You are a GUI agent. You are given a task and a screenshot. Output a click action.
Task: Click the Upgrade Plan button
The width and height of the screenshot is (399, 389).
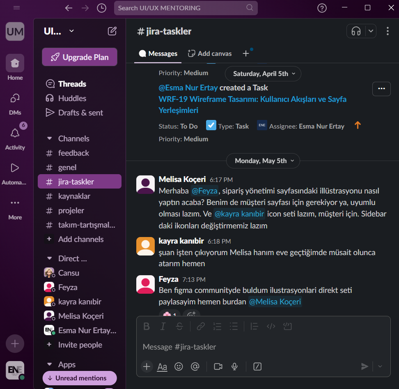79,57
